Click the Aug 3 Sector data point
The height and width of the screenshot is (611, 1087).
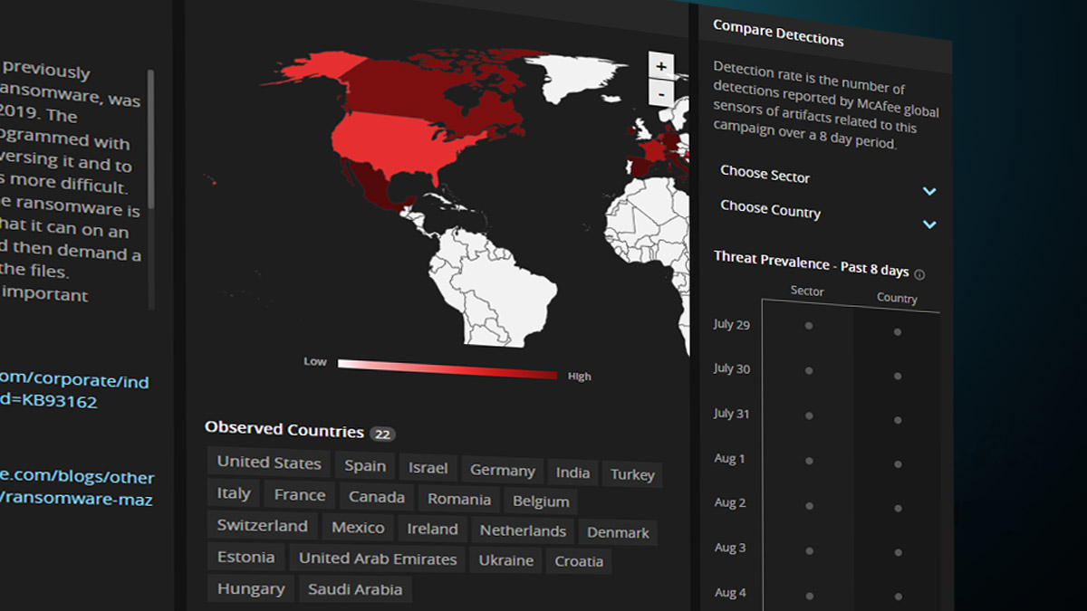coord(809,550)
